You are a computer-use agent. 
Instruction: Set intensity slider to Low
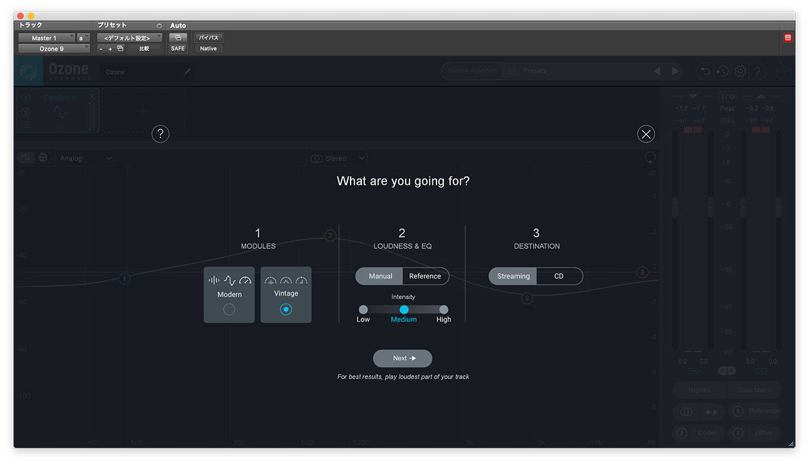coord(363,309)
